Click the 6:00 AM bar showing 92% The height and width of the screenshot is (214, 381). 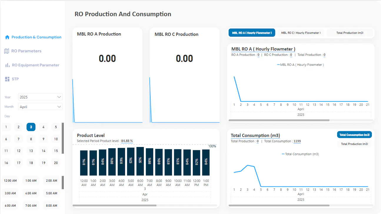140,161
